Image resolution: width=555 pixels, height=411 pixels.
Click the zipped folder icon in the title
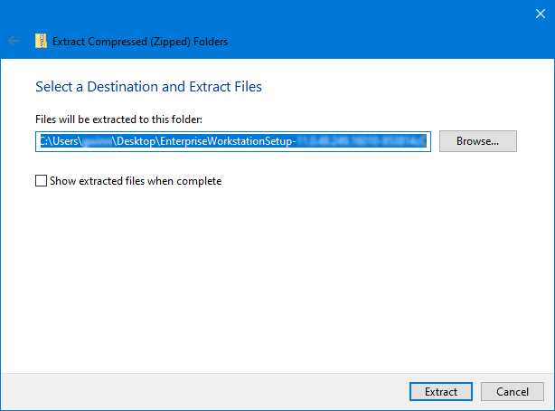[x=41, y=41]
